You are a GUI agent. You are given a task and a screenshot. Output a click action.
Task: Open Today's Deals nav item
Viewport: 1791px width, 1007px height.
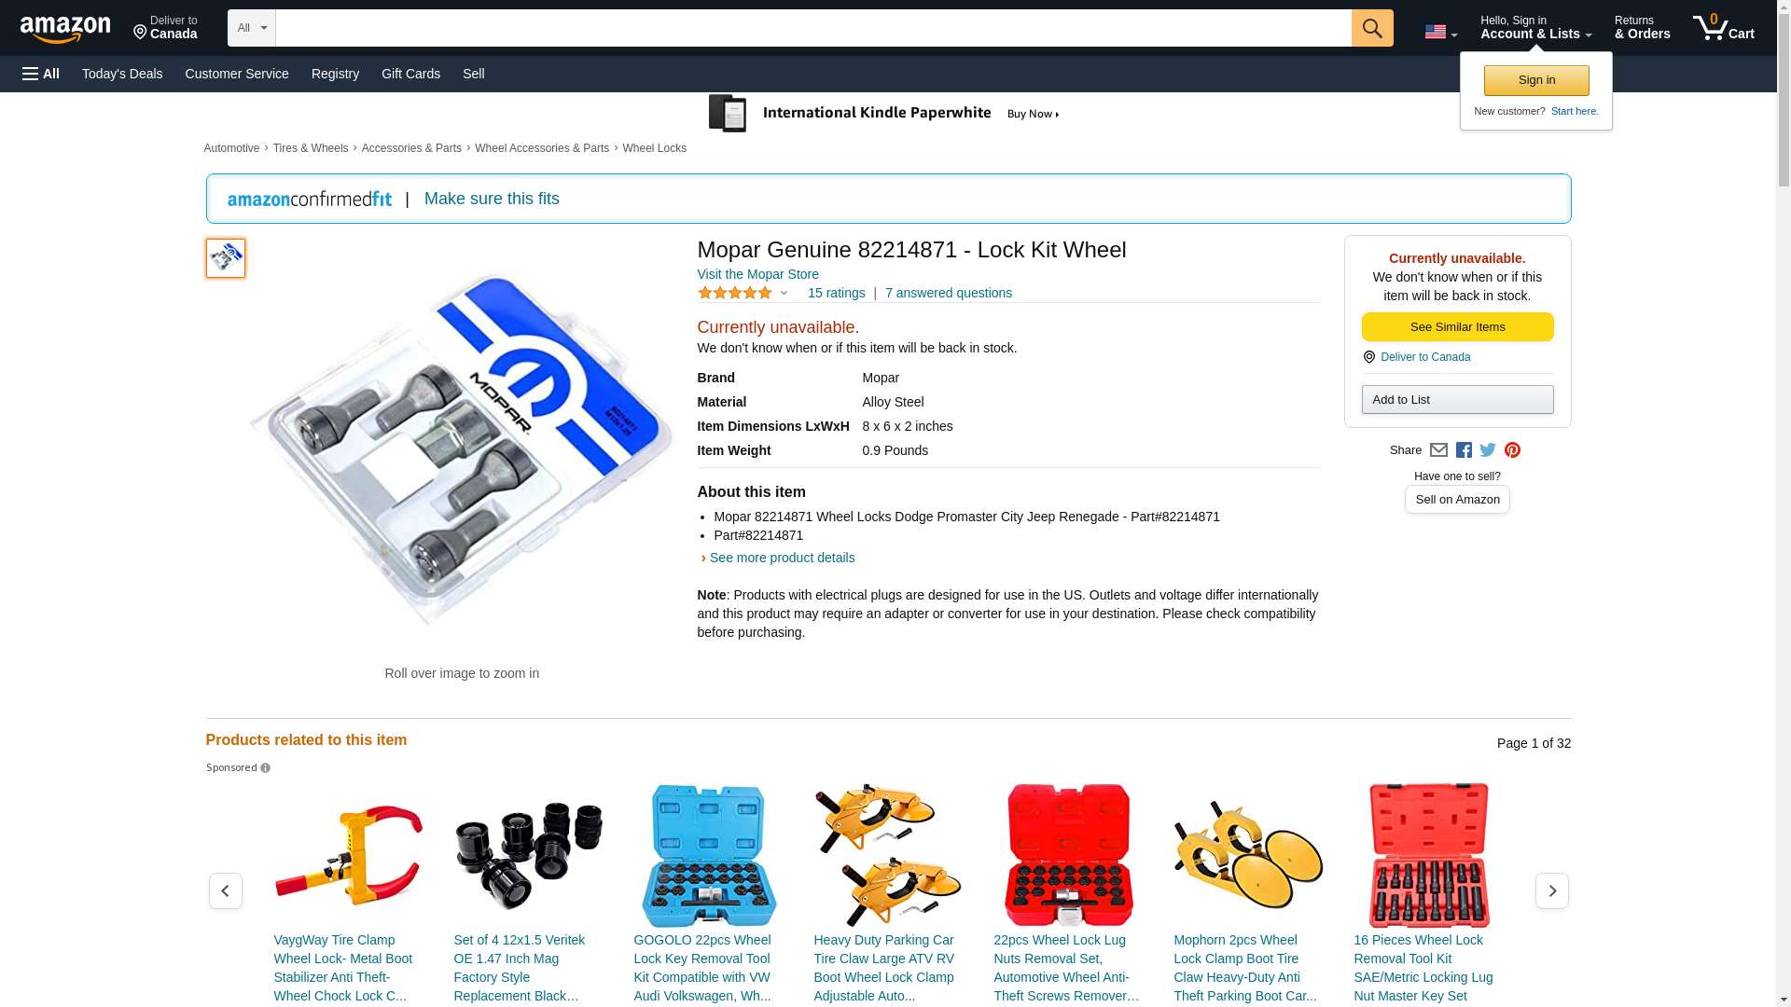point(122,74)
